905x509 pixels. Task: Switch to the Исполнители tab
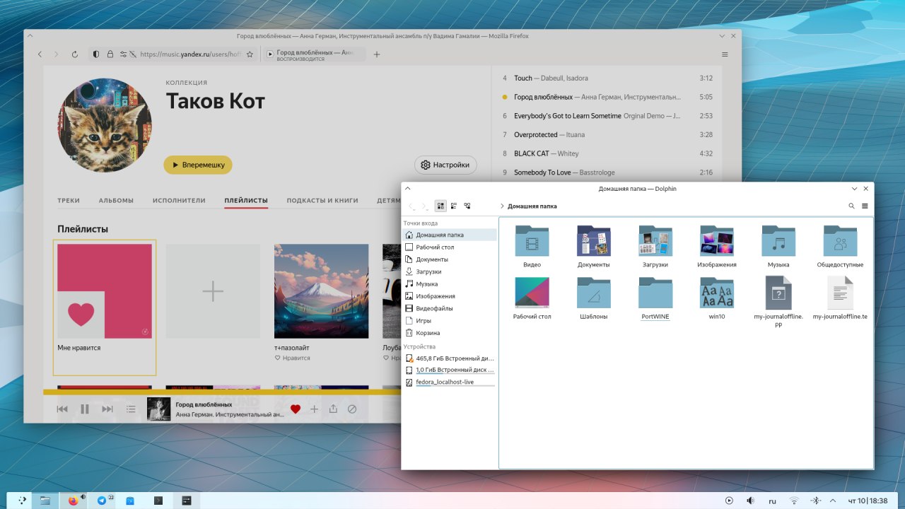coord(179,201)
